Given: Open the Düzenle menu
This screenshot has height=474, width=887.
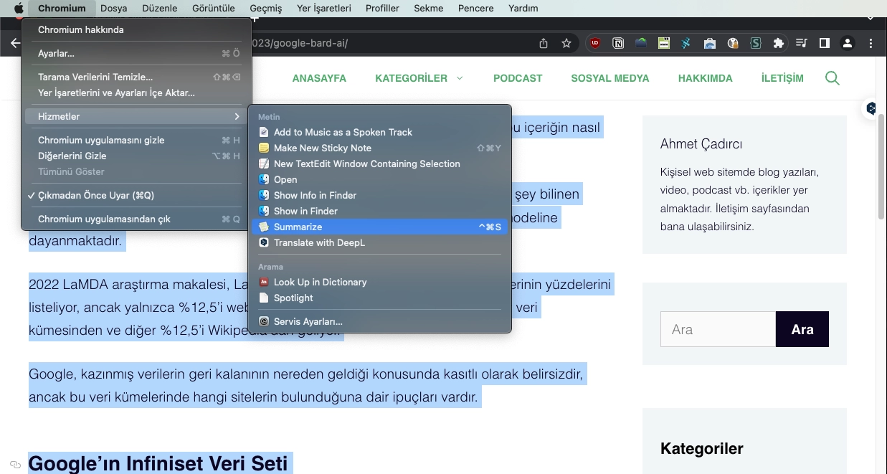Looking at the screenshot, I should tap(158, 9).
